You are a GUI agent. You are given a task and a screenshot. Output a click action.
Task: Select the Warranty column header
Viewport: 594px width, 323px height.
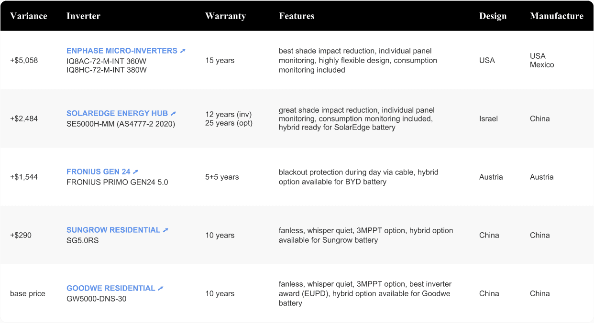[x=225, y=16]
